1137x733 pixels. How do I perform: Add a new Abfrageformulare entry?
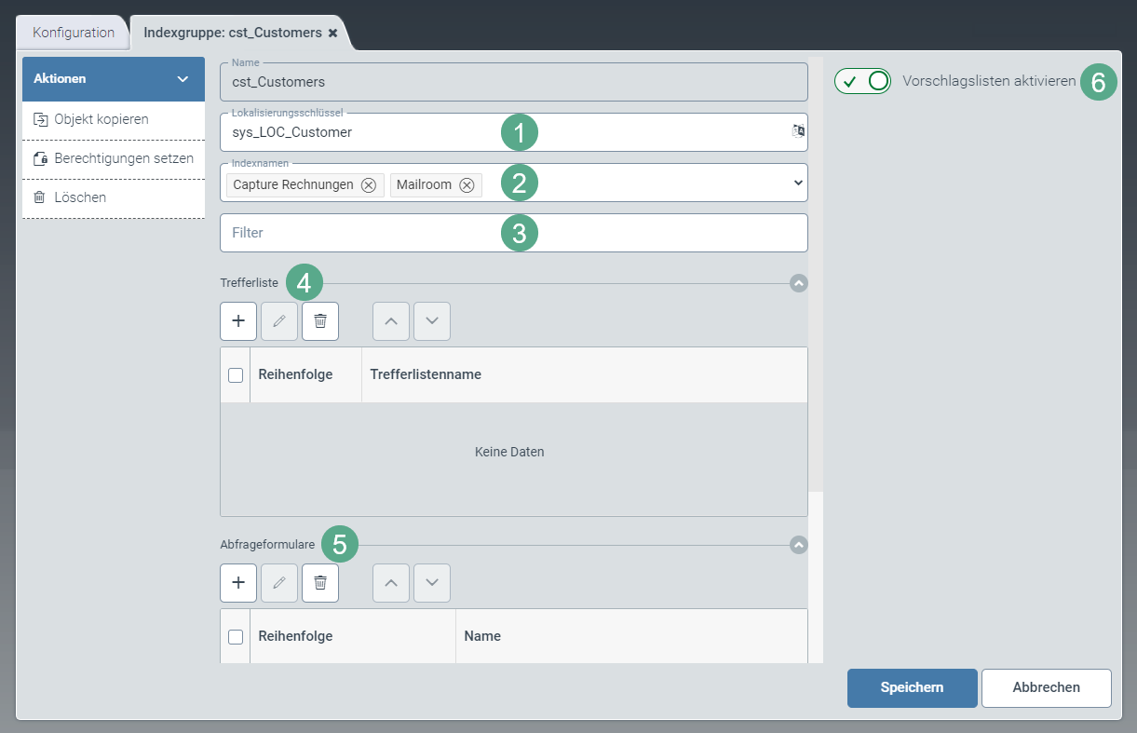click(238, 583)
